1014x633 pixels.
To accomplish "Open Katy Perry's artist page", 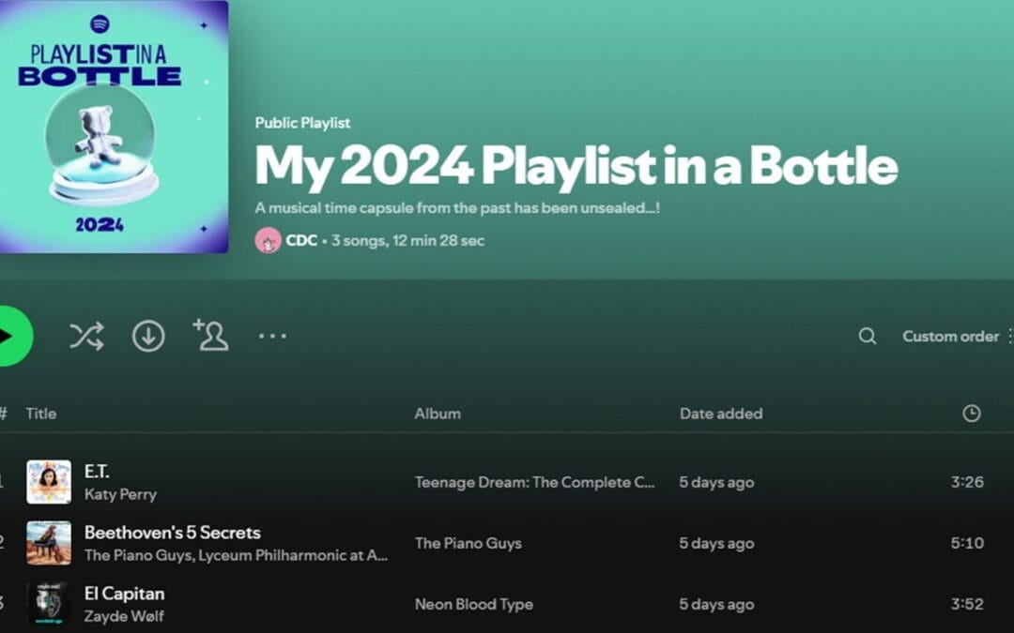I will (x=120, y=494).
